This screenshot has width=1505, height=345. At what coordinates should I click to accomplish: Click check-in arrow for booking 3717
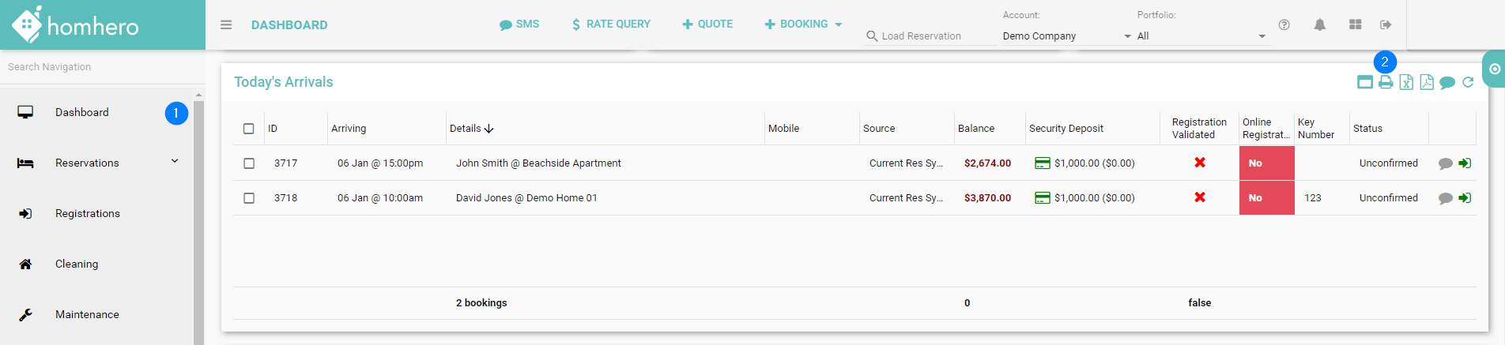pyautogui.click(x=1465, y=163)
